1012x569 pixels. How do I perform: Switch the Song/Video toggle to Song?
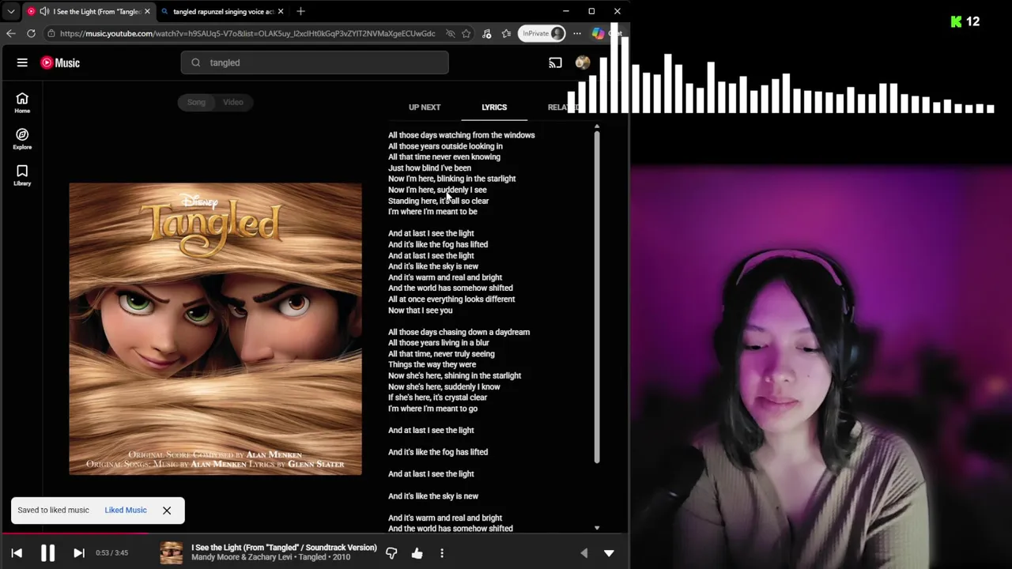196,102
